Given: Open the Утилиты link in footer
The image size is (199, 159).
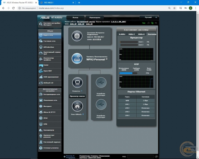Looking at the screenshot, I should pos(95,156).
